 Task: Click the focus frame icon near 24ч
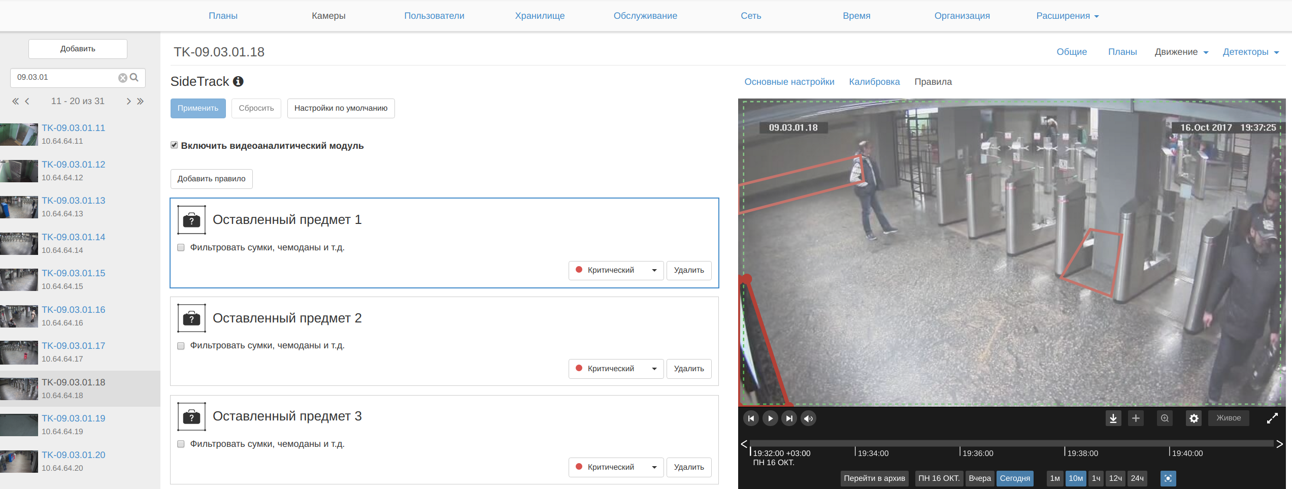pyautogui.click(x=1168, y=478)
